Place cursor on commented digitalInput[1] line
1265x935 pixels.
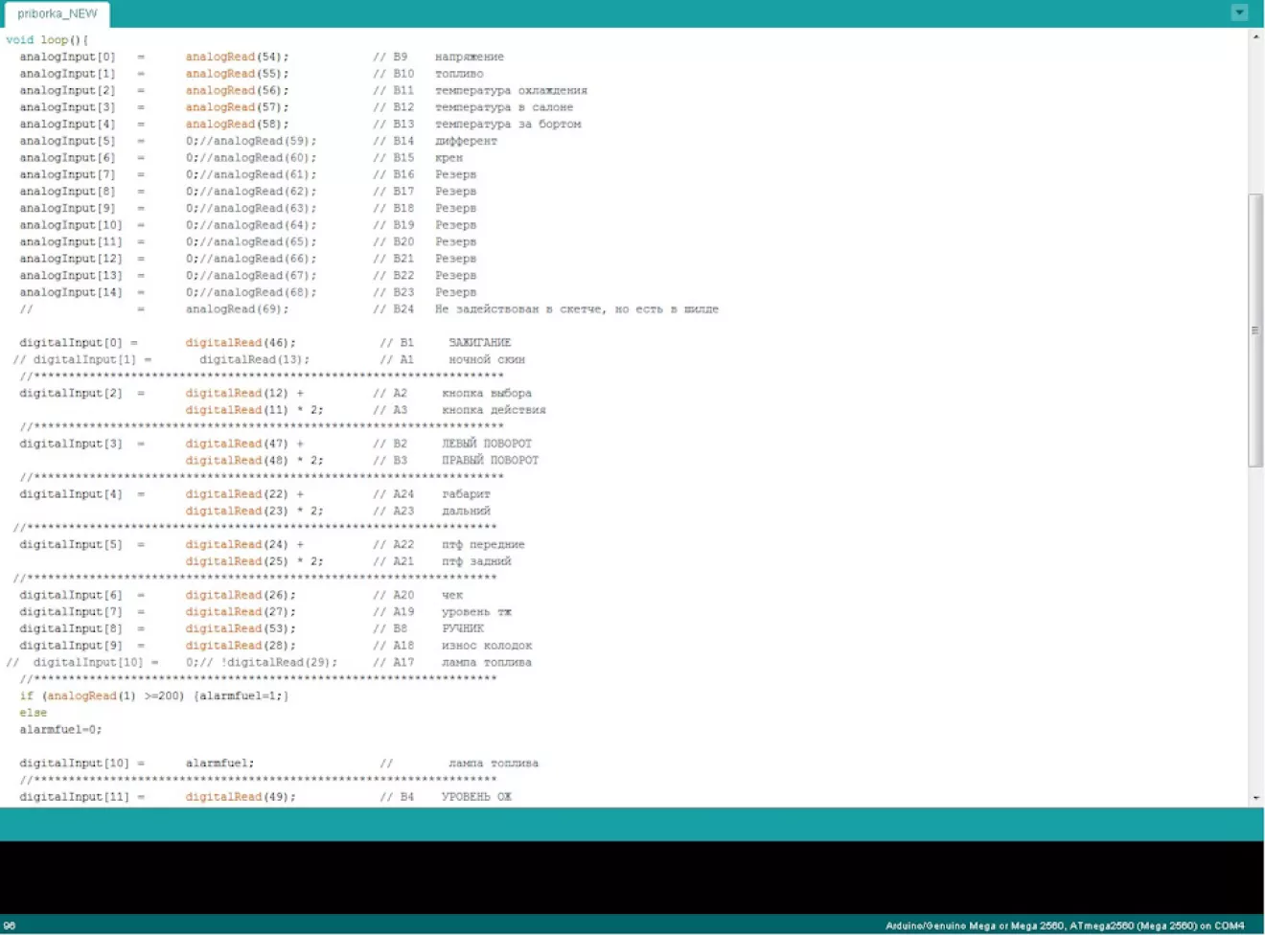pyautogui.click(x=86, y=359)
